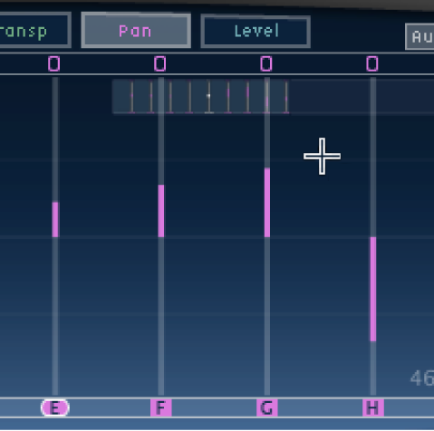Click the pink pan bar above F
434x431 pixels.
click(x=161, y=211)
